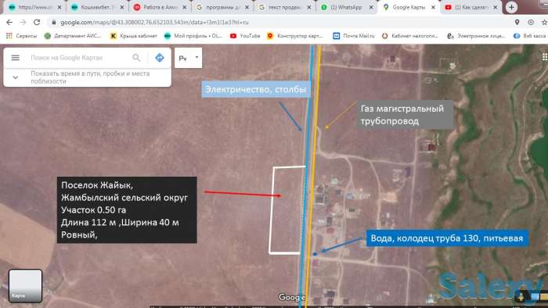Expand the travel time and traffic panel chevron

pyautogui.click(x=16, y=77)
